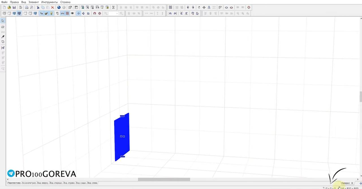The image size is (362, 189).
Task: Click the vertical scrollbar thumb on the right
Action: (361, 97)
